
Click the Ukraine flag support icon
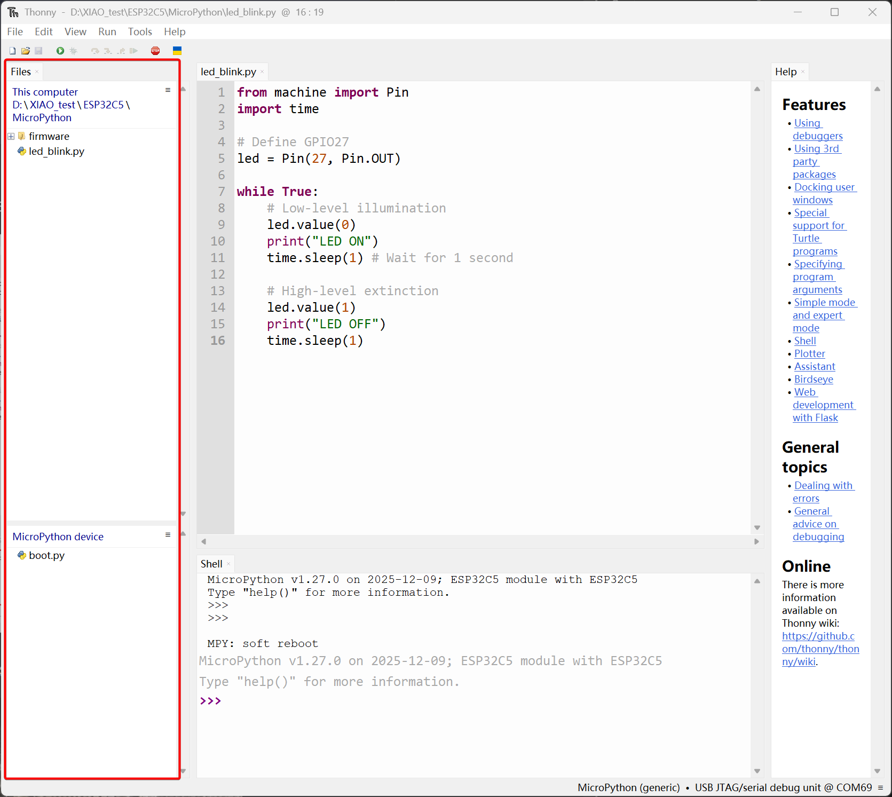coord(177,51)
